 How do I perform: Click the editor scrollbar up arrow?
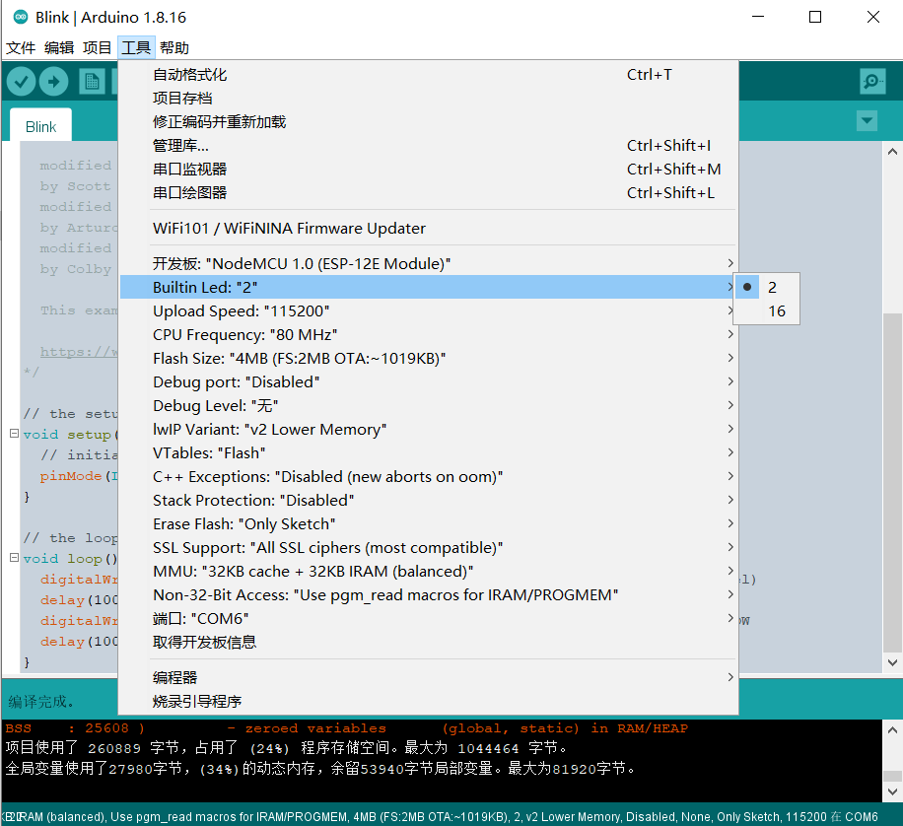pyautogui.click(x=892, y=152)
